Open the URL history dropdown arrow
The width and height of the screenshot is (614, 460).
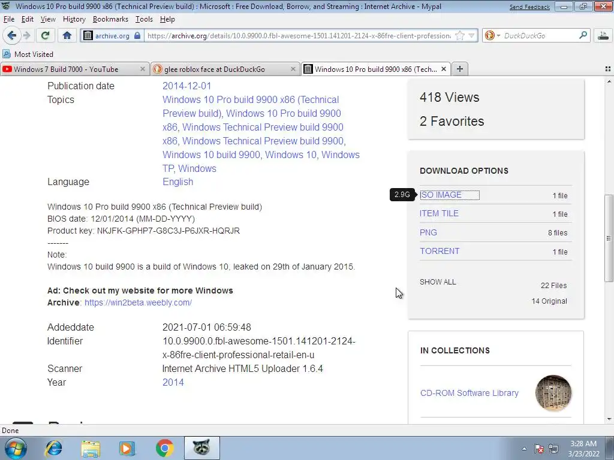[471, 35]
